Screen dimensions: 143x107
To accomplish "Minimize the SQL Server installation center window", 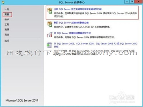I will click(x=127, y=2).
